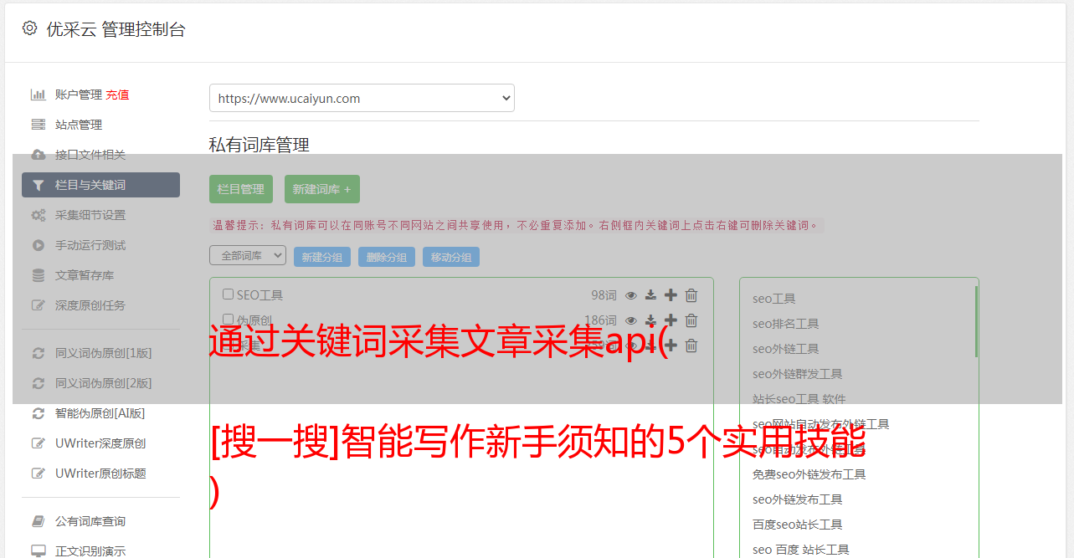This screenshot has height=558, width=1074.
Task: Click the edit icon beside 深度原创任务
Action: (x=39, y=305)
